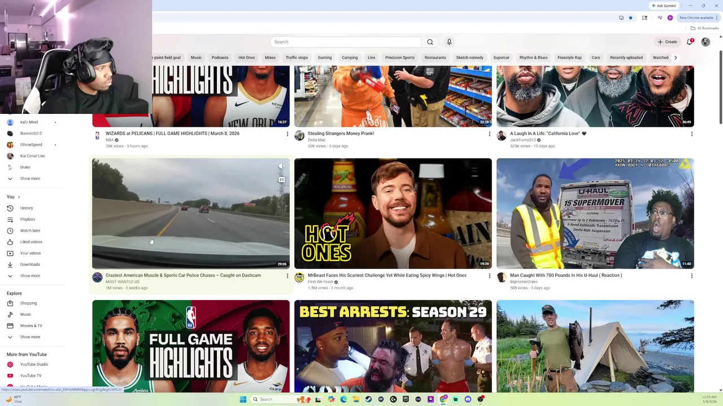The width and height of the screenshot is (723, 406).
Task: Click the Ask Gemini button
Action: coord(663,6)
